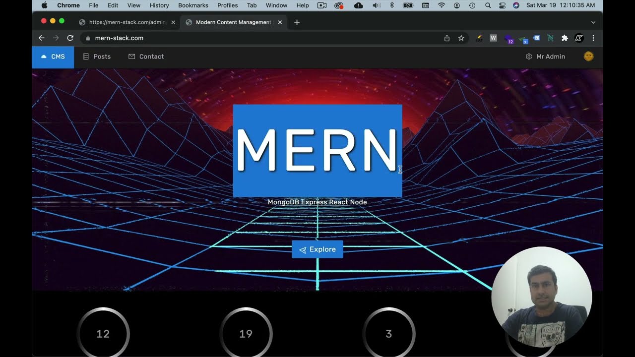Open the blue tag extension
635x357 pixels.
pos(536,38)
